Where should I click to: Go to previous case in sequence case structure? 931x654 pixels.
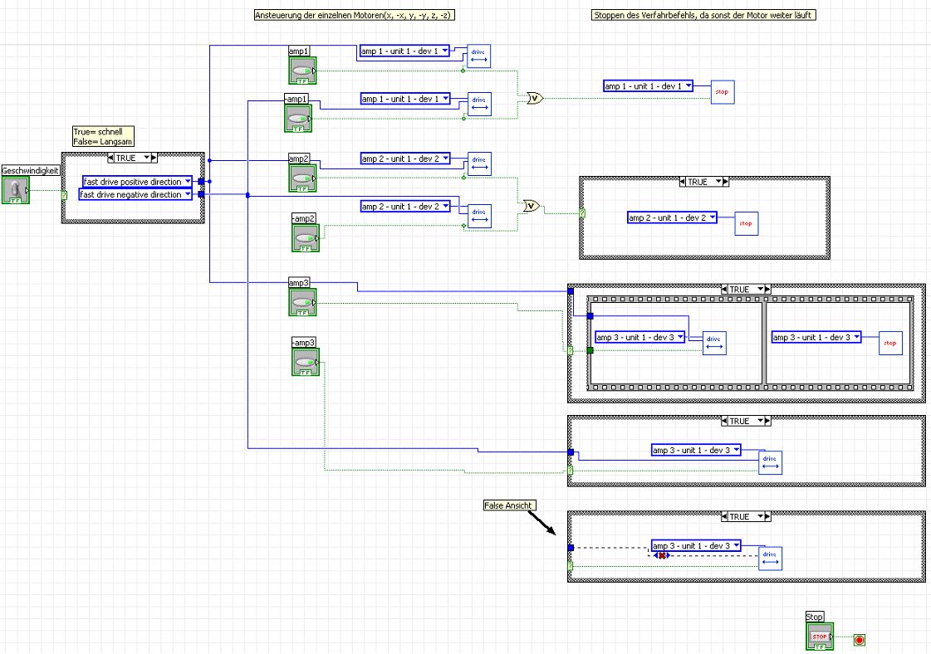click(x=724, y=289)
